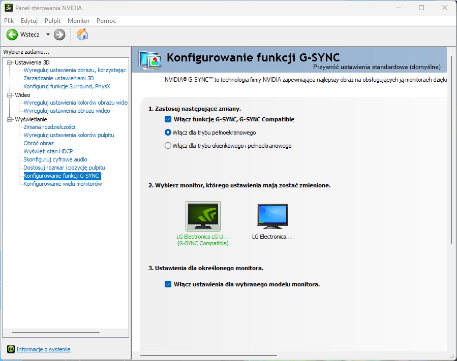Screen dimensions: 457x361
Task: Open the Wstecz history dropdown arrow
Action: (x=48, y=35)
